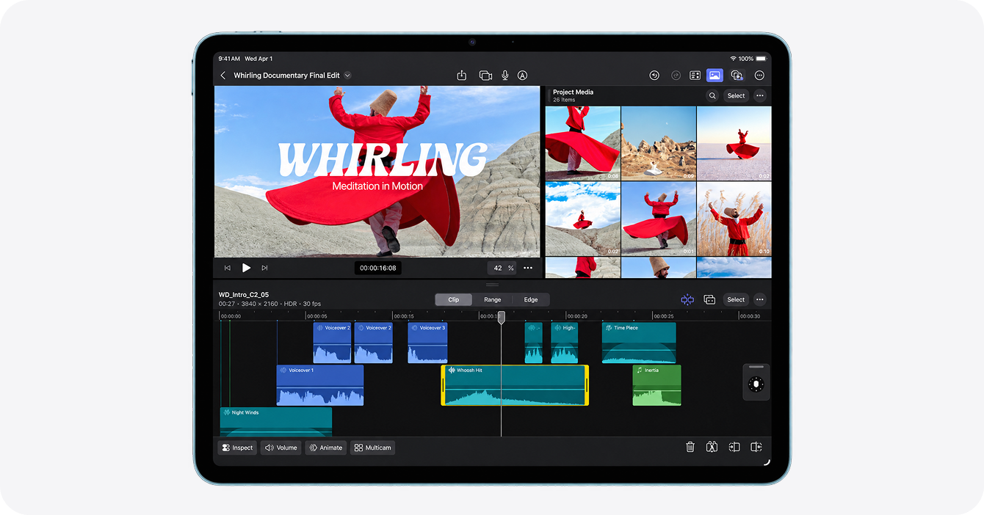Select small dancer under clouds thumbnail
Image resolution: width=984 pixels, height=515 pixels.
tap(582, 219)
